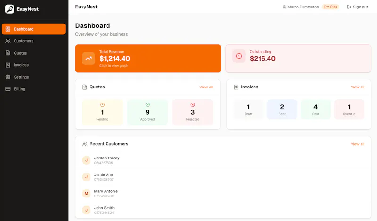This screenshot has width=377, height=221.
Task: Open the Total Revenue card graph
Action: (148, 58)
